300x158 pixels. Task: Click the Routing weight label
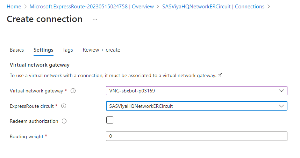click(27, 136)
